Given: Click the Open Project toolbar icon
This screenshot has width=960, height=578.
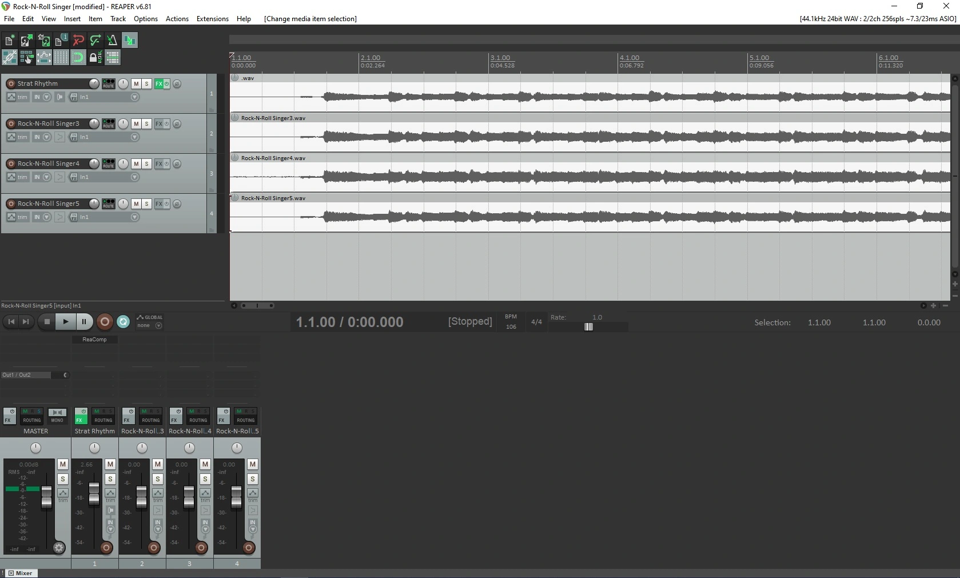Looking at the screenshot, I should click(x=27, y=40).
